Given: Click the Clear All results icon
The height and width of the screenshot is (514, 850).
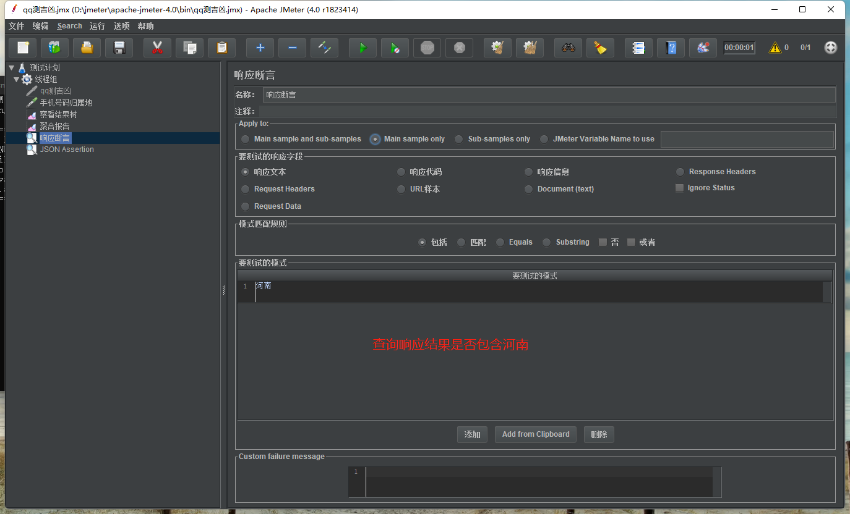Looking at the screenshot, I should pos(530,48).
